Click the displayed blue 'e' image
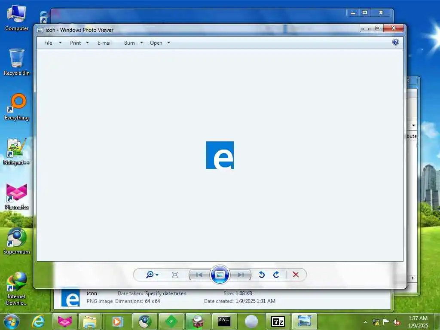 point(220,155)
